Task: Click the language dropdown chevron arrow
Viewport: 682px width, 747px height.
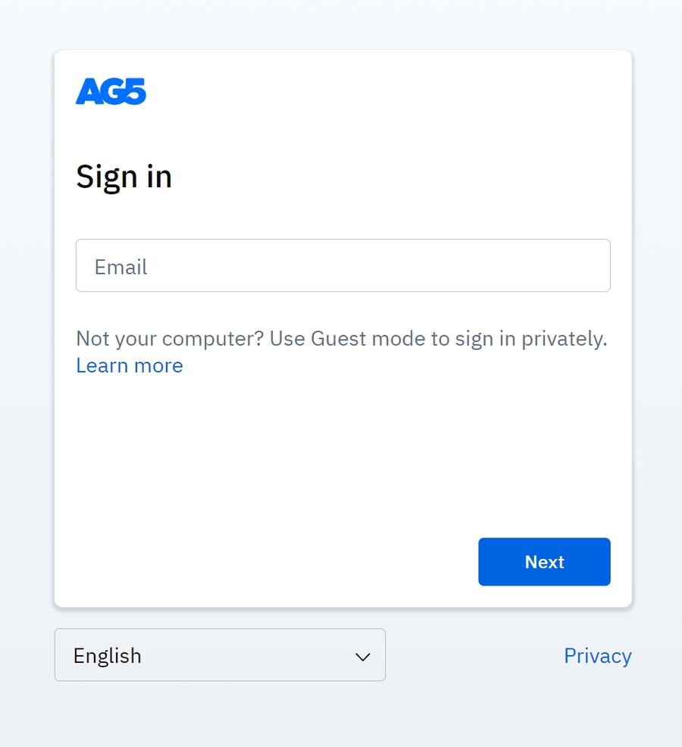Action: pos(363,657)
